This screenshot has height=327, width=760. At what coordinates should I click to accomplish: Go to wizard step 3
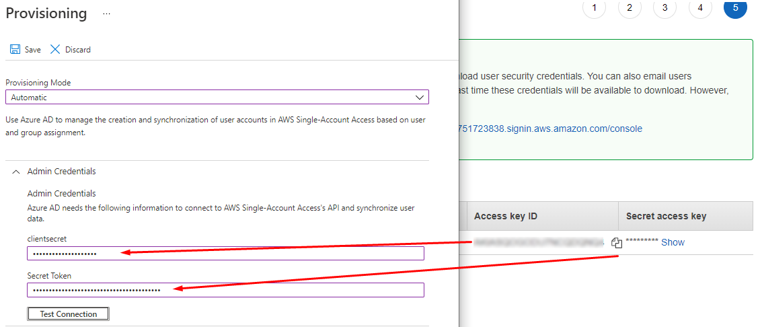pyautogui.click(x=664, y=8)
